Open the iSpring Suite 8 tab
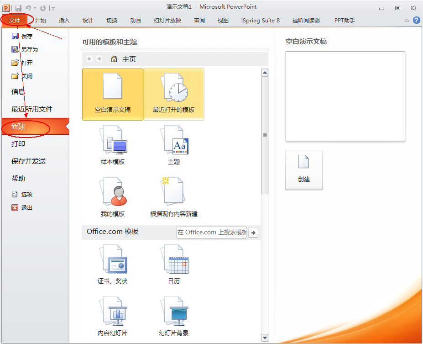 click(x=261, y=20)
